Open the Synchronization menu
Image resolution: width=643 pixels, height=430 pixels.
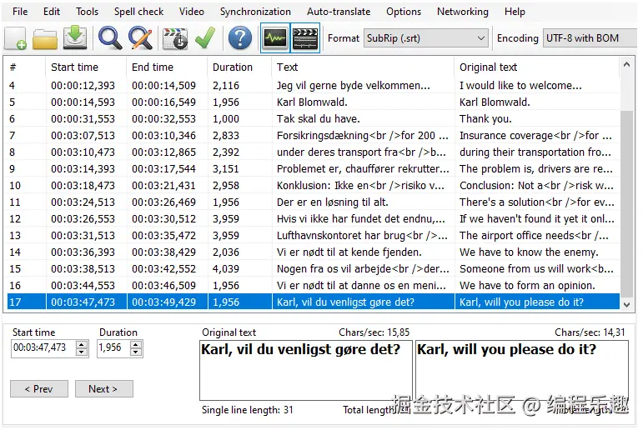255,12
